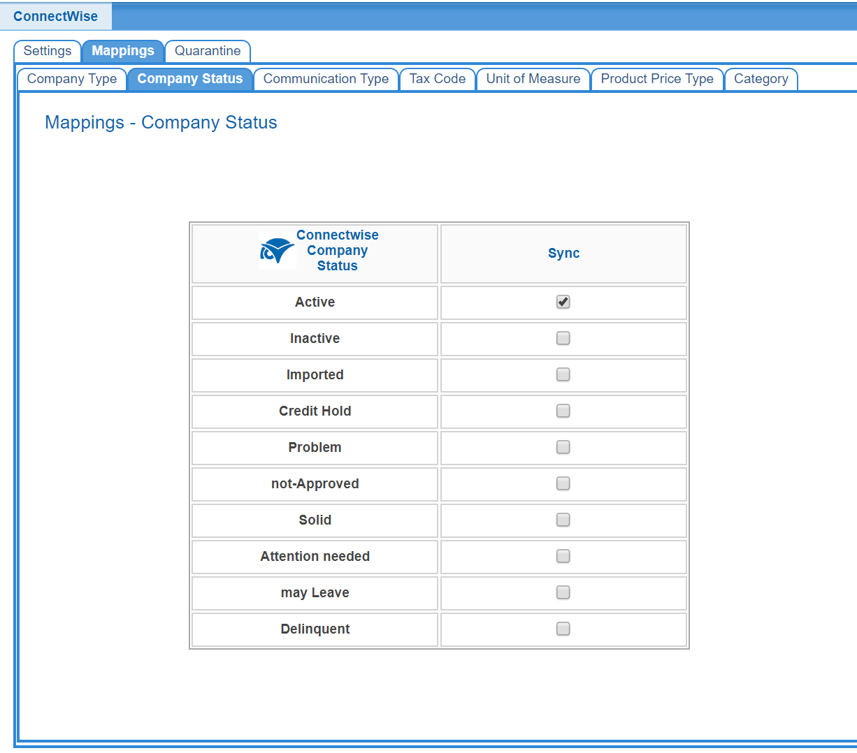Select the Category mappings tab
The width and height of the screenshot is (857, 753).
click(x=761, y=79)
